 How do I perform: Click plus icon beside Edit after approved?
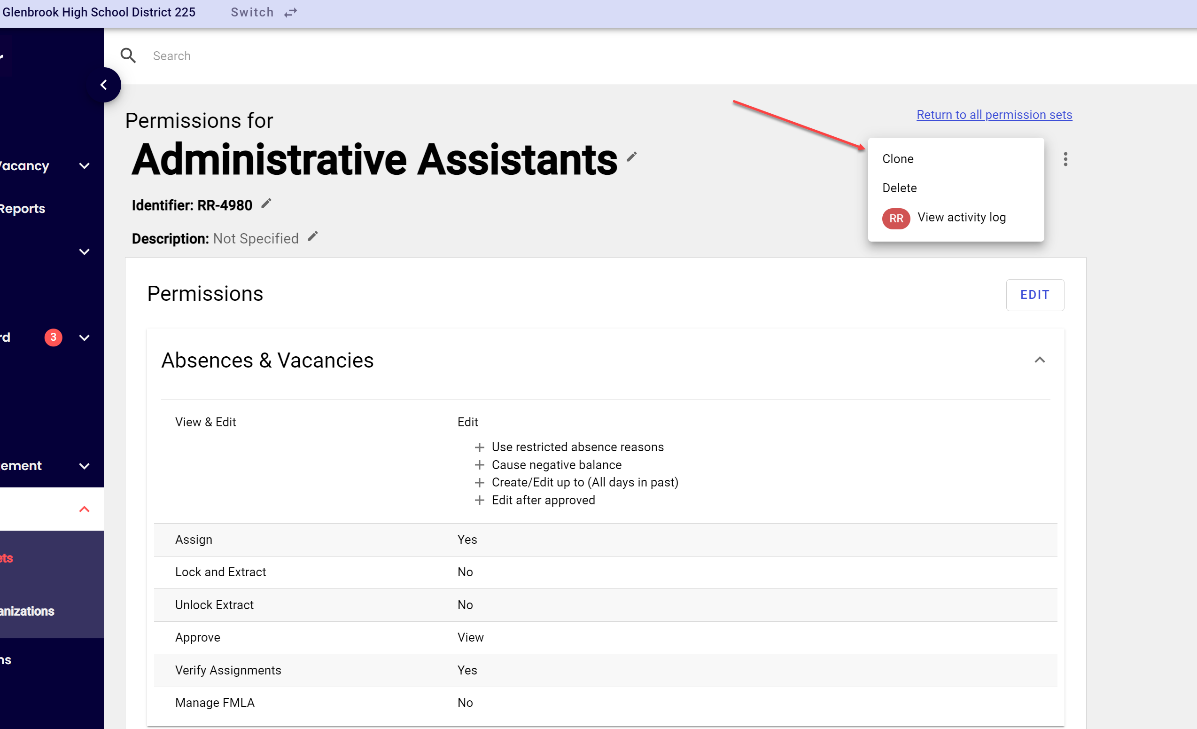[480, 500]
